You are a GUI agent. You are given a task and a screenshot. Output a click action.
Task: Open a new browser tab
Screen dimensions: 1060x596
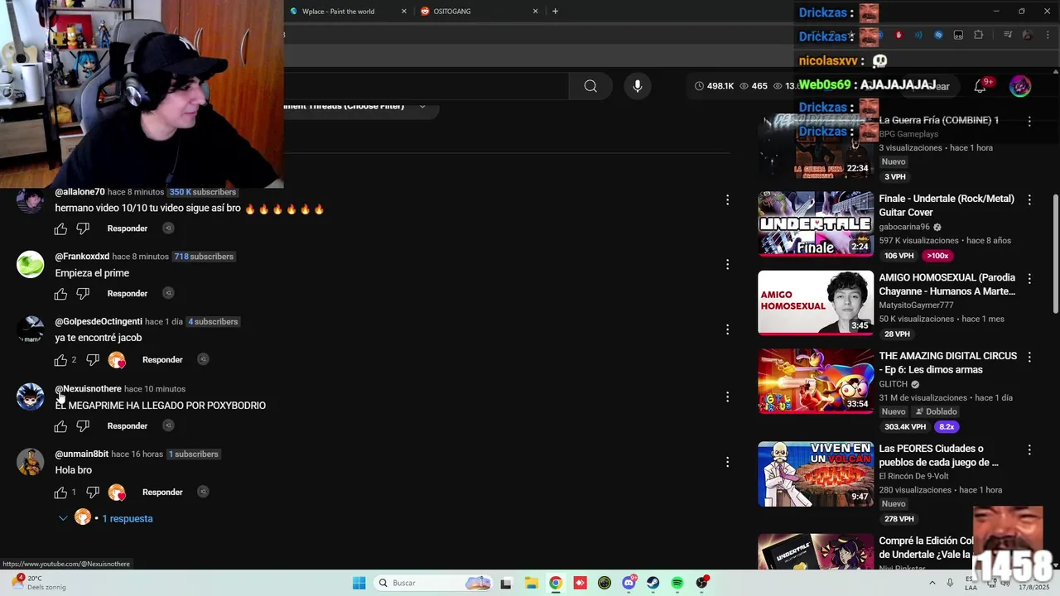coord(555,12)
